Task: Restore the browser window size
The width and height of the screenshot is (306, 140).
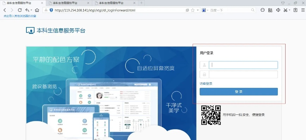Action: click(x=295, y=3)
